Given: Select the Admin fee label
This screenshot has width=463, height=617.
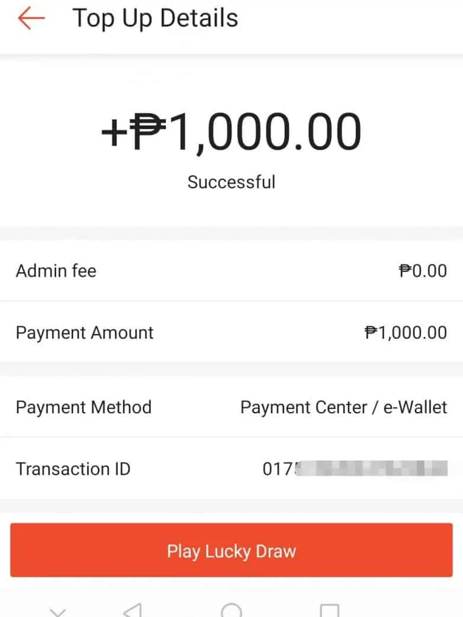Looking at the screenshot, I should (x=56, y=271).
